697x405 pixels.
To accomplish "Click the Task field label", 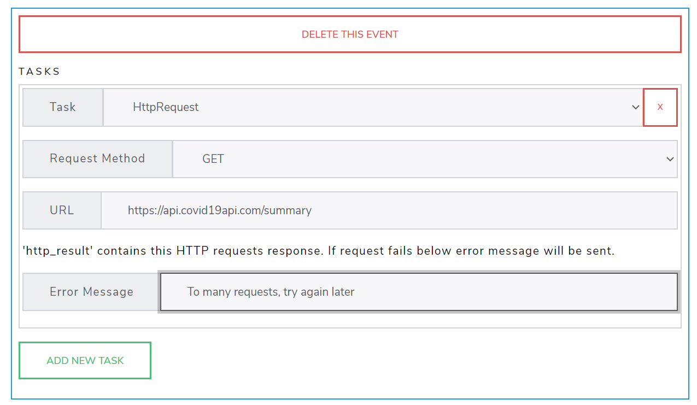I will click(63, 107).
